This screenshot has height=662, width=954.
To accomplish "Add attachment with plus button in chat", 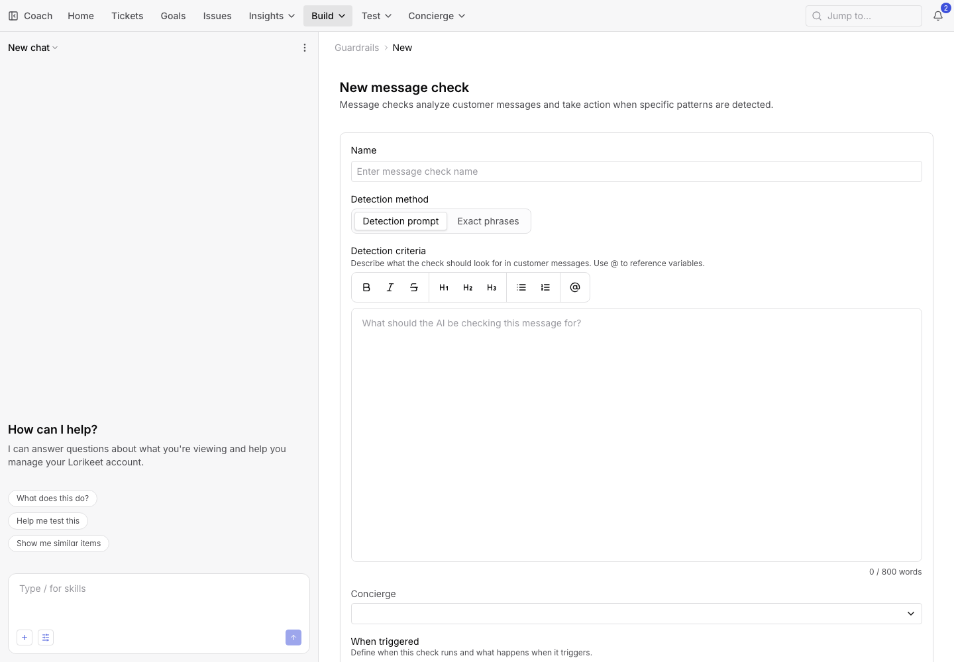I will (25, 638).
